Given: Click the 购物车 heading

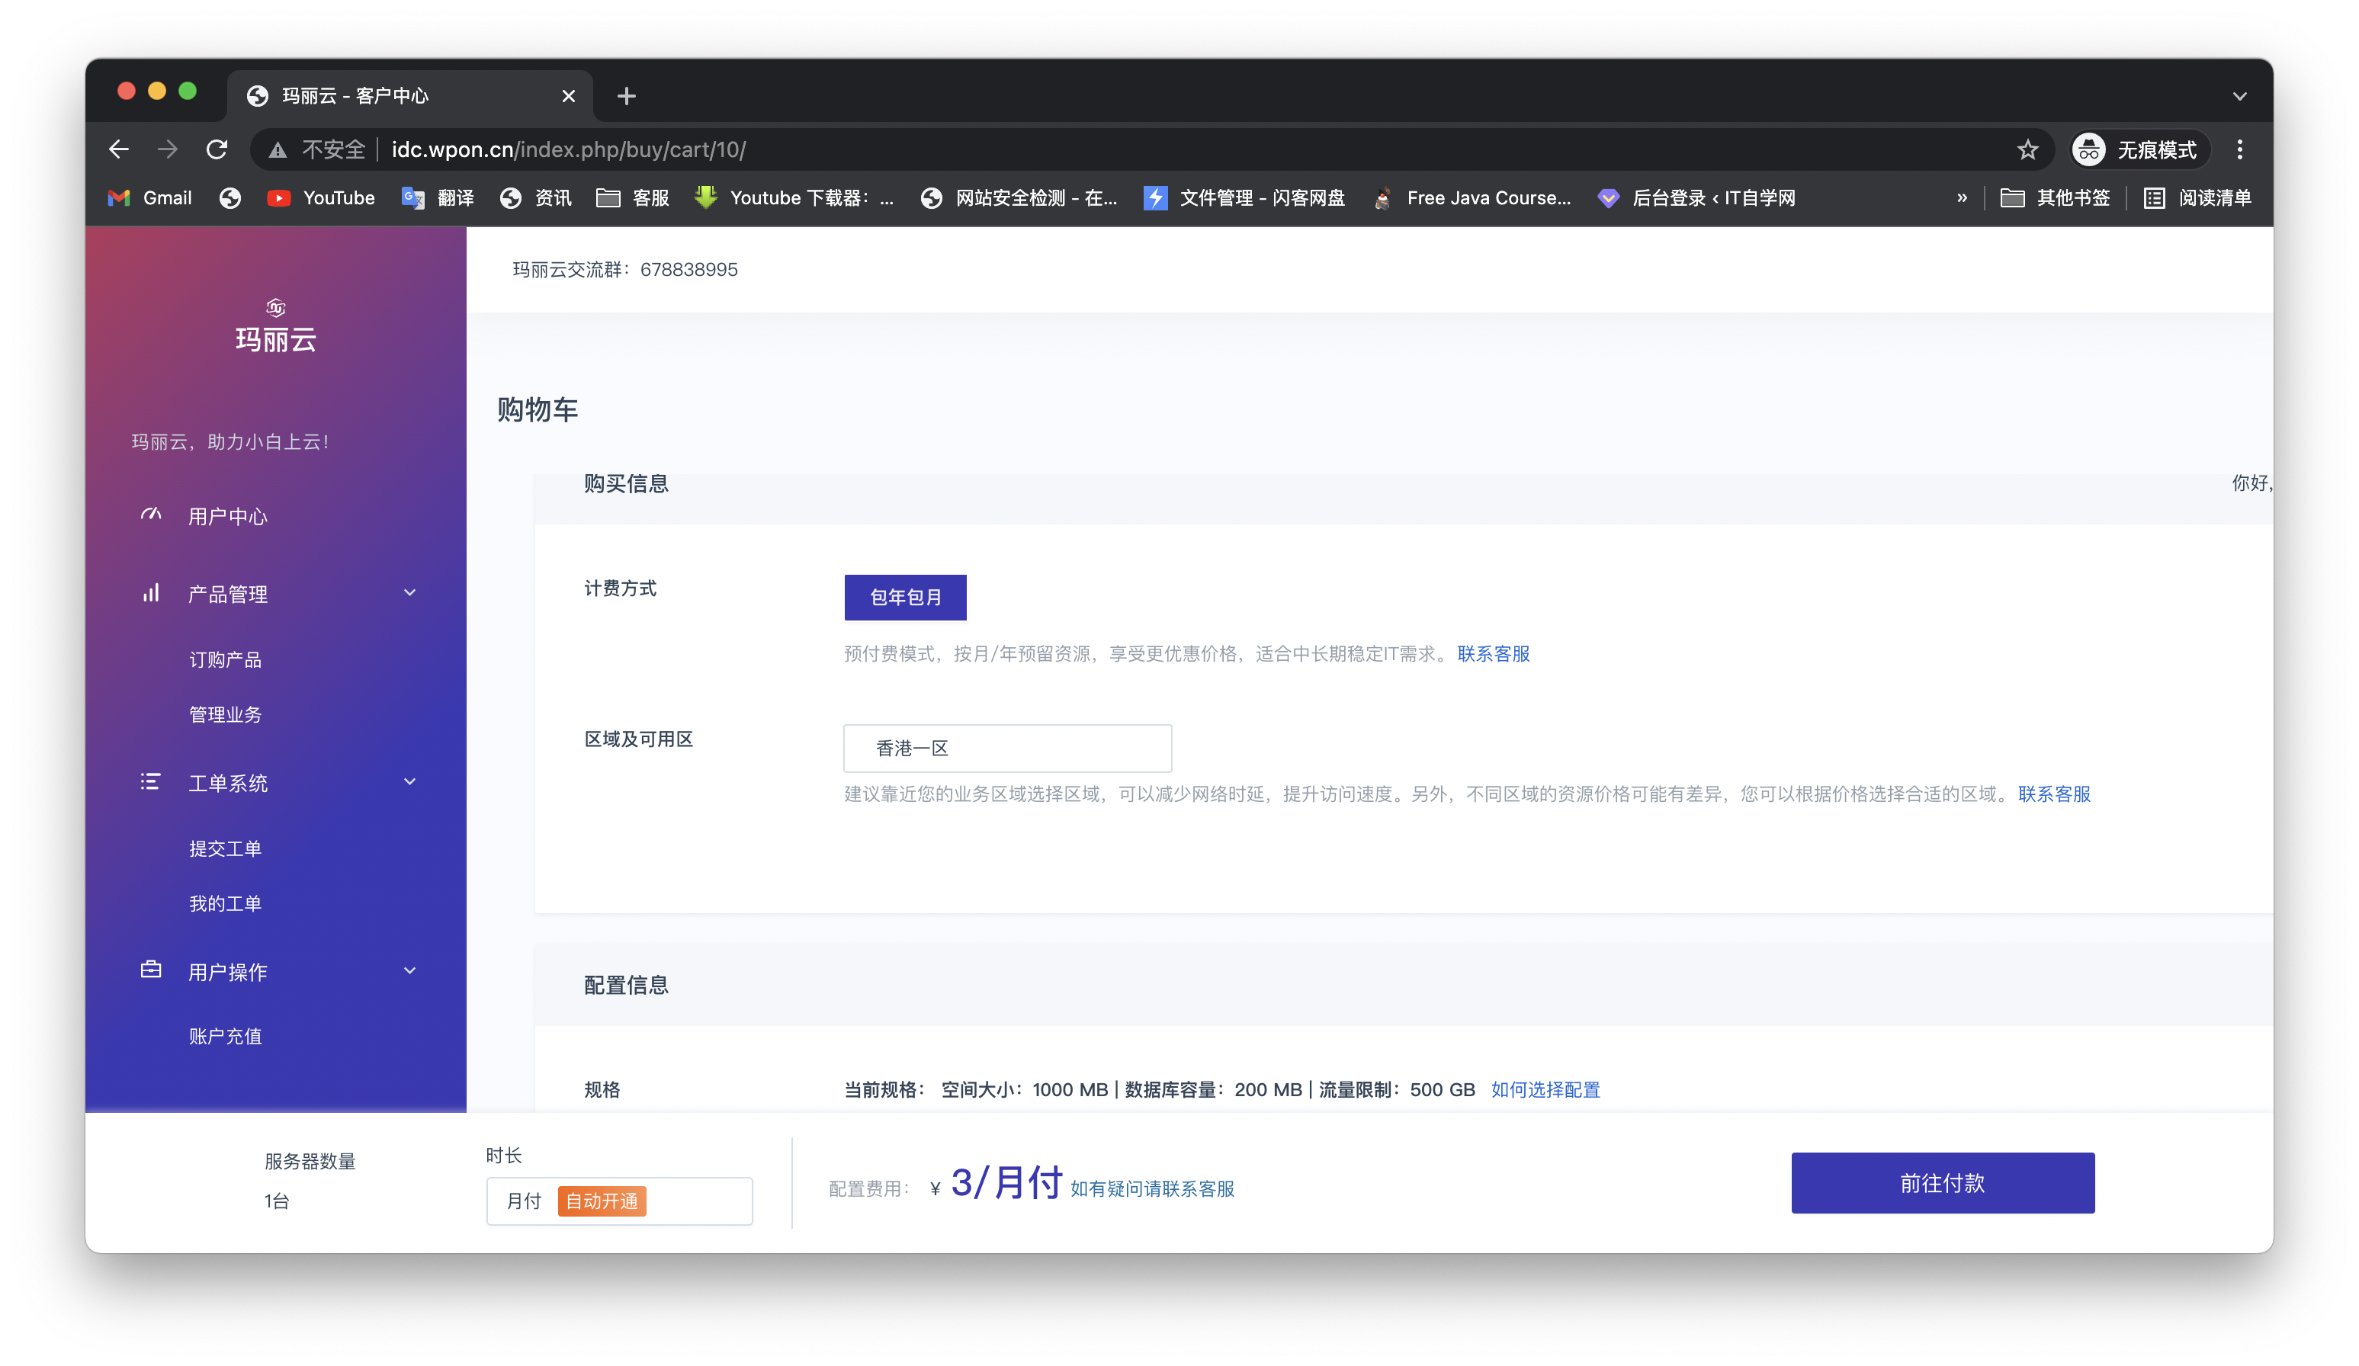Looking at the screenshot, I should [x=538, y=410].
